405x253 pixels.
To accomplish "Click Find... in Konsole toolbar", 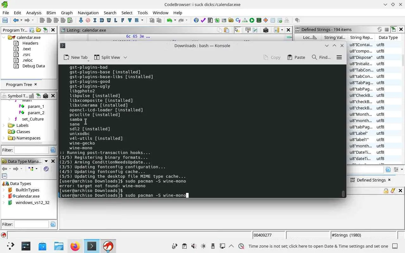I will point(321,57).
